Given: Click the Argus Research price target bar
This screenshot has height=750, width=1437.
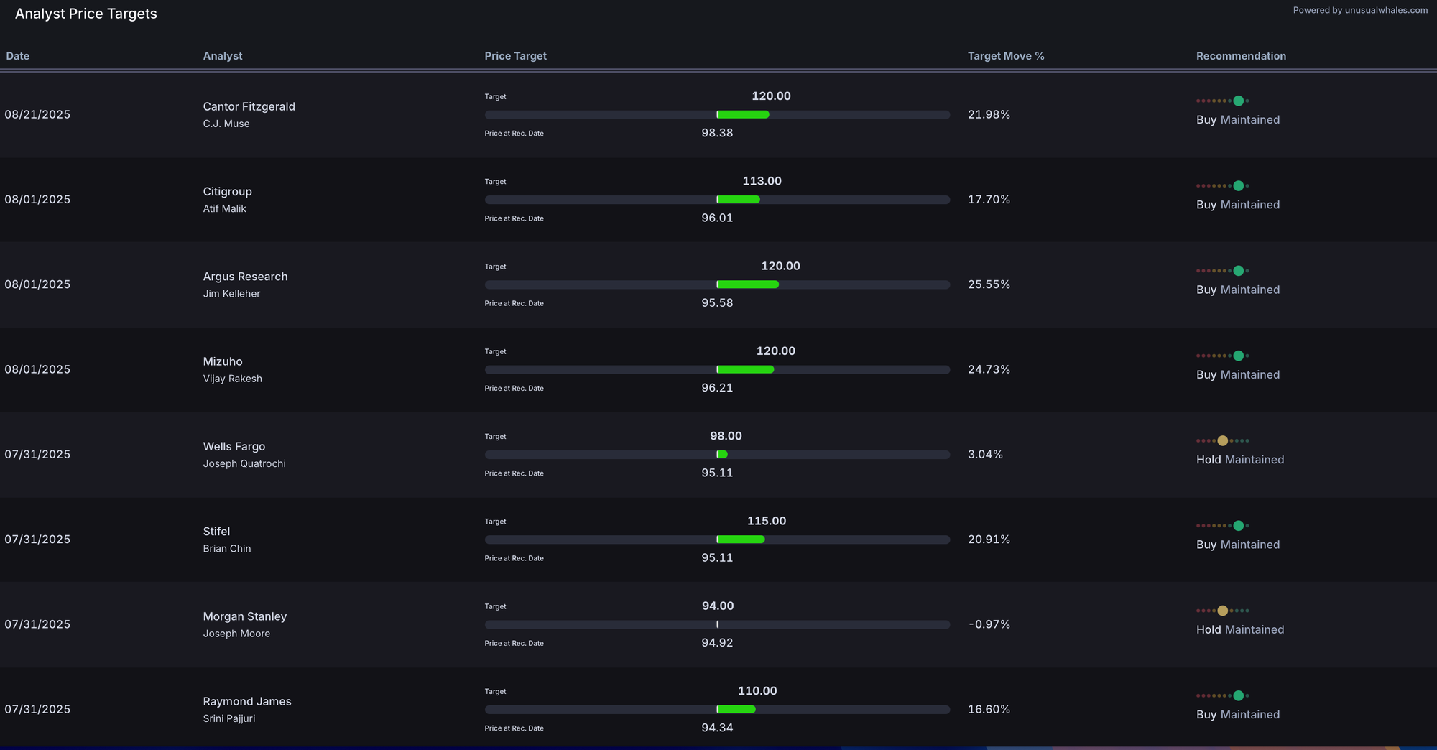Looking at the screenshot, I should 717,284.
